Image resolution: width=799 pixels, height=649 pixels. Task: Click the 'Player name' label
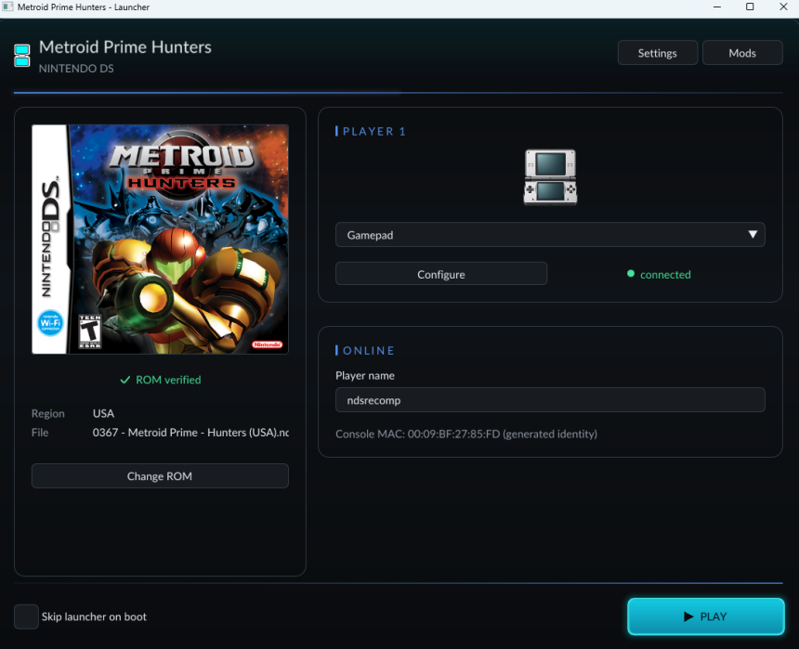[365, 375]
